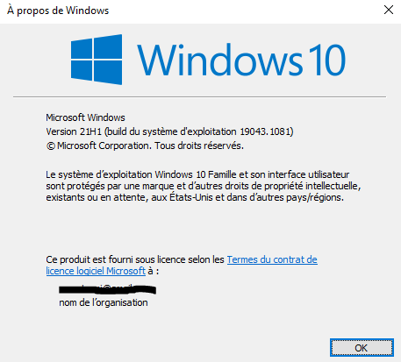Click the blue Windows logo icon
The height and width of the screenshot is (362, 401).
tap(97, 60)
